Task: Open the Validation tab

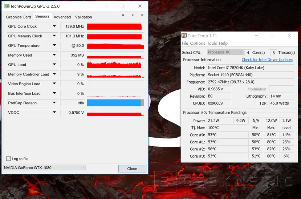Action: 84,17
